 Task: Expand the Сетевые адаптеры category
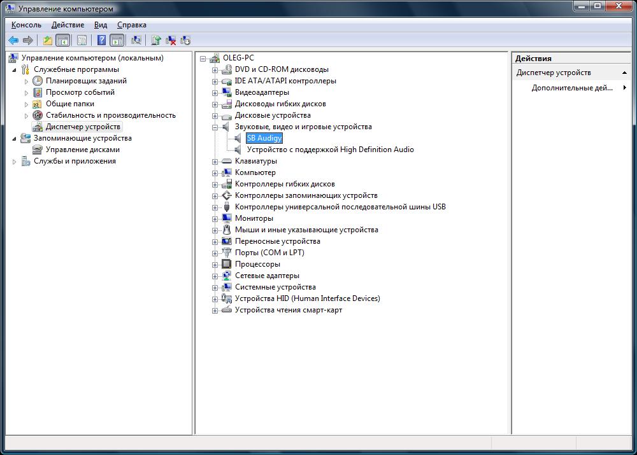215,276
